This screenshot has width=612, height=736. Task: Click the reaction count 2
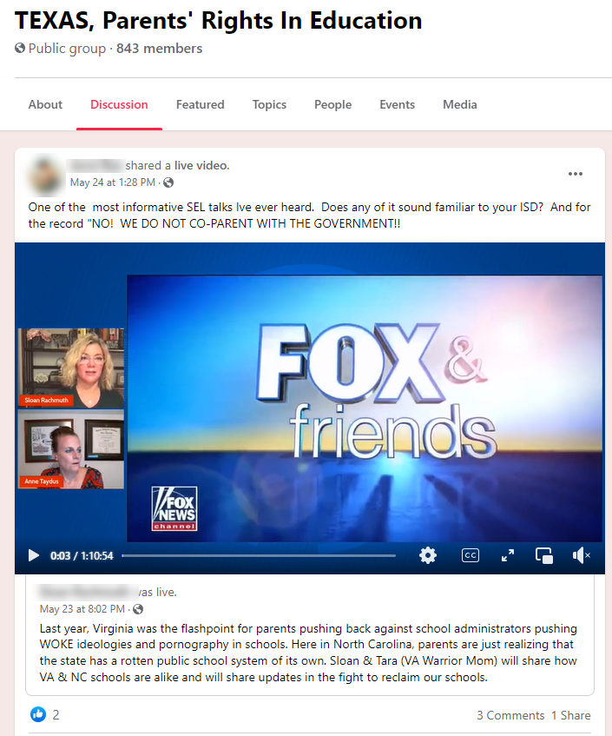click(x=56, y=715)
